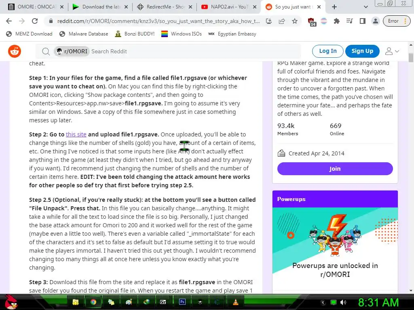
Task: Open VLC media player from the taskbar
Action: click(236, 302)
